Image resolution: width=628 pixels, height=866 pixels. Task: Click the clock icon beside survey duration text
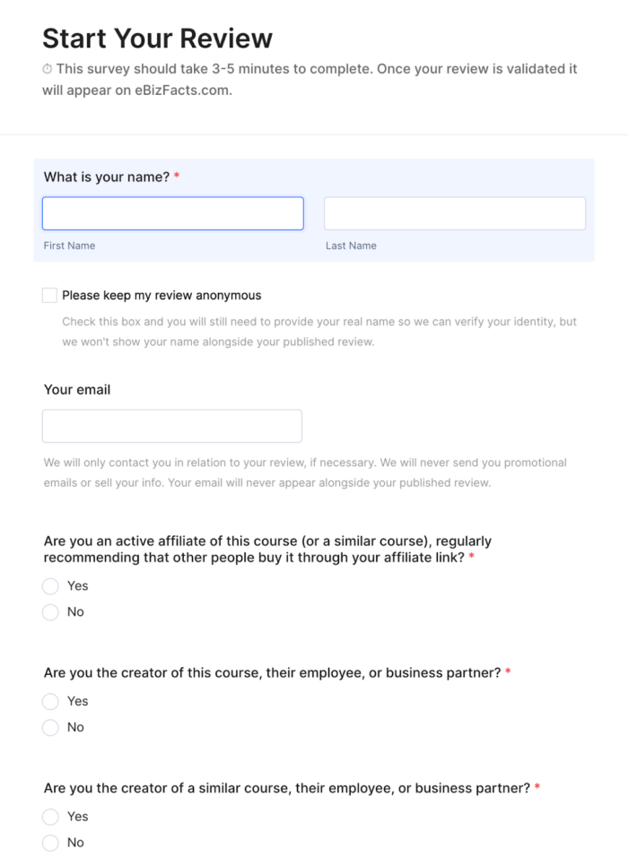(48, 69)
